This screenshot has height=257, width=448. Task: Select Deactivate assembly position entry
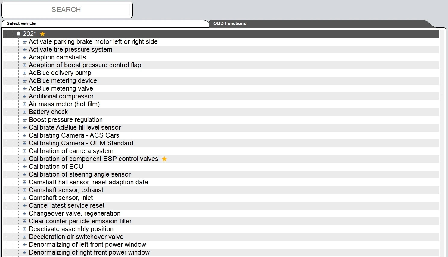[x=71, y=229]
